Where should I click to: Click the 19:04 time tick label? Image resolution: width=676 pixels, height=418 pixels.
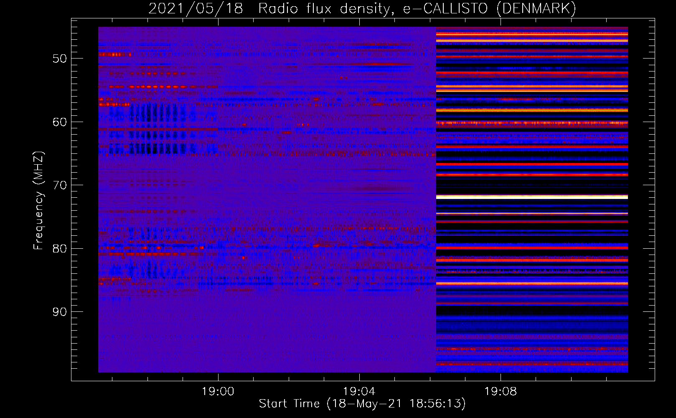[x=359, y=392]
